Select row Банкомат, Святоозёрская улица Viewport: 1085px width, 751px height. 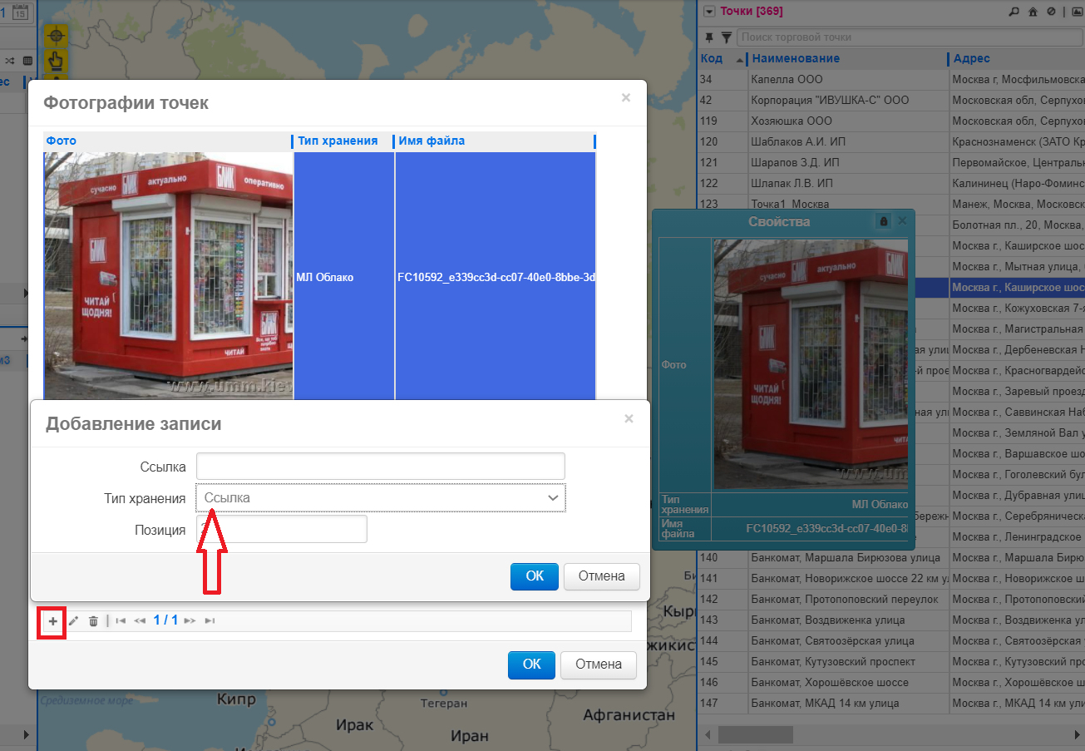(891, 640)
